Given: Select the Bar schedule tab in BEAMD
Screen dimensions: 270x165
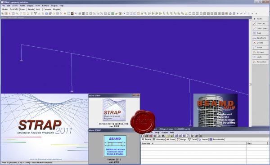Looking at the screenshot, I should click(217, 139).
